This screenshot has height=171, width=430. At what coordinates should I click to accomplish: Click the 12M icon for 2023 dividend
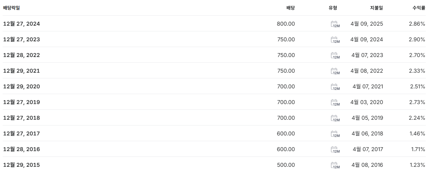(x=335, y=40)
